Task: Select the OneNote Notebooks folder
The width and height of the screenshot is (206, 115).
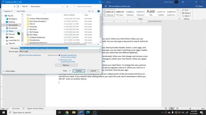Action: [37, 37]
